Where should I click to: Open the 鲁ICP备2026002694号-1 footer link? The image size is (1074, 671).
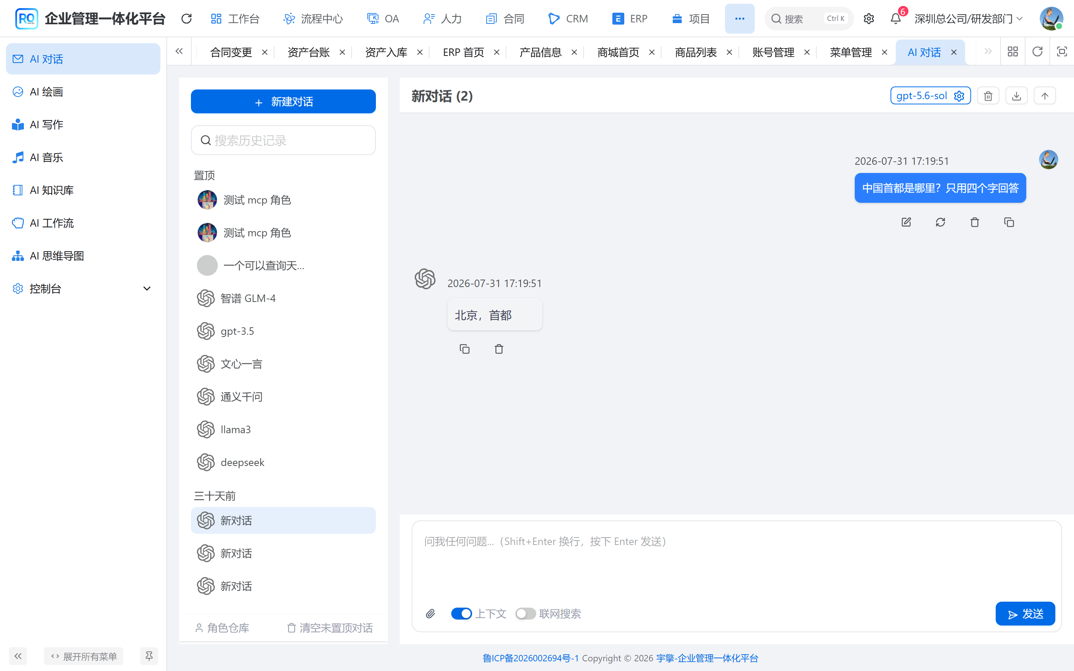tap(531, 658)
